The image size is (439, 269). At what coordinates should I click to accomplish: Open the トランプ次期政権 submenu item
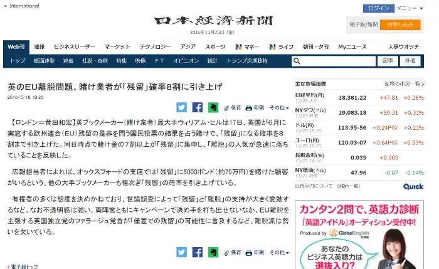point(246,61)
